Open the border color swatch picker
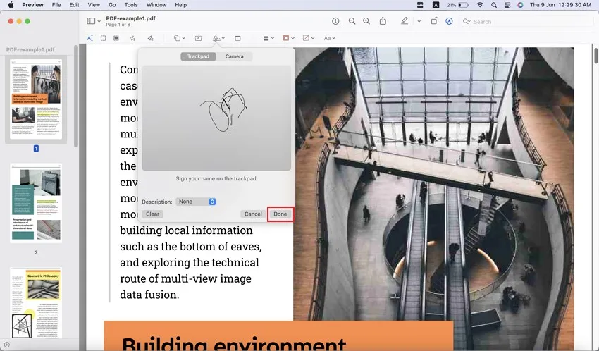Viewport: 599px width, 351px height. point(288,38)
